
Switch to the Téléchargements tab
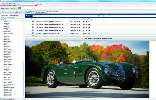coord(14,15)
